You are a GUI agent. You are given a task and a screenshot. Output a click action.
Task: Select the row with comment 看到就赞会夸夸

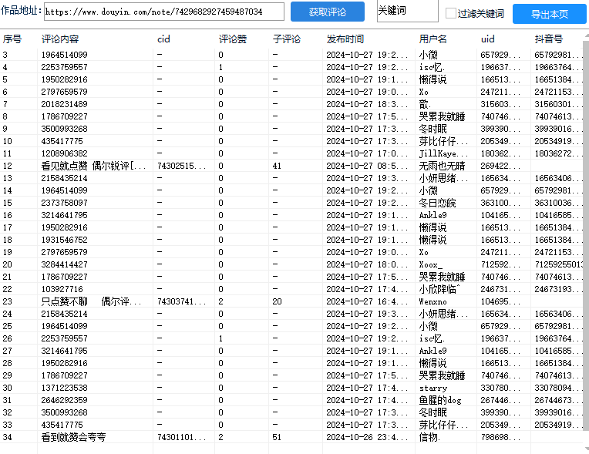tap(73, 437)
